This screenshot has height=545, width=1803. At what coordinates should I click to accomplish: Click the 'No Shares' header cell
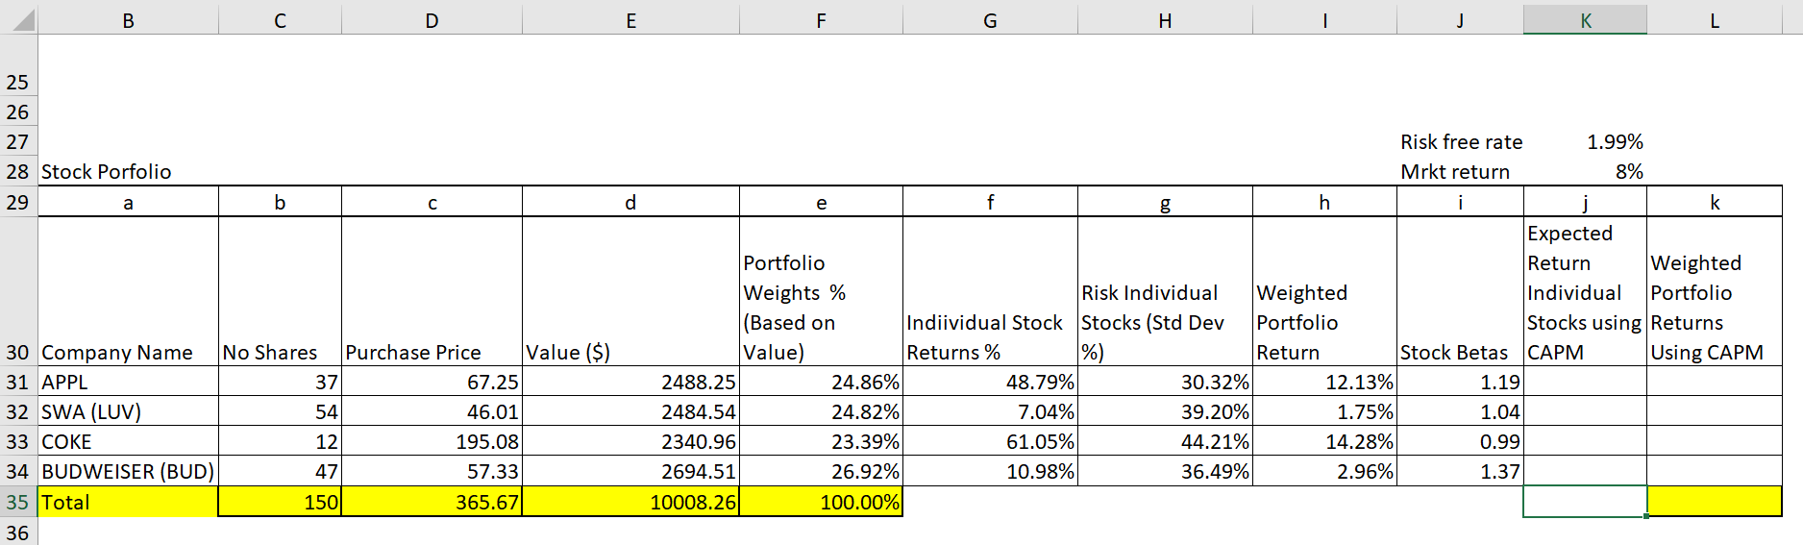click(x=281, y=291)
